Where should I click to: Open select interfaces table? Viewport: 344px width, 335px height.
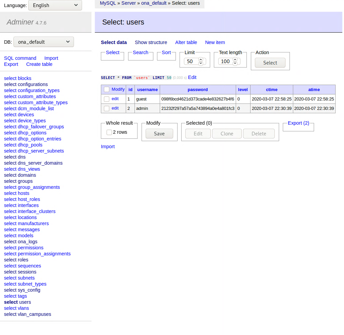[21, 206]
